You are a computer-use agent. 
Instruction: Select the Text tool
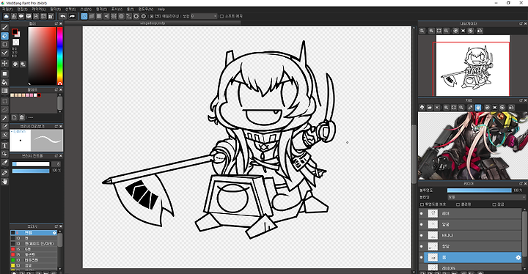[4, 145]
